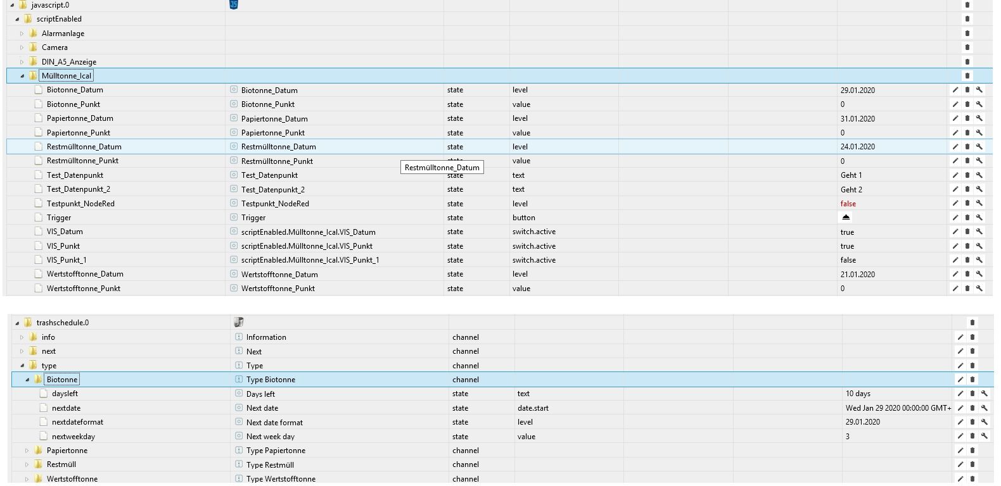Select the 'Type Wertstofftonne' name cell

[x=281, y=479]
